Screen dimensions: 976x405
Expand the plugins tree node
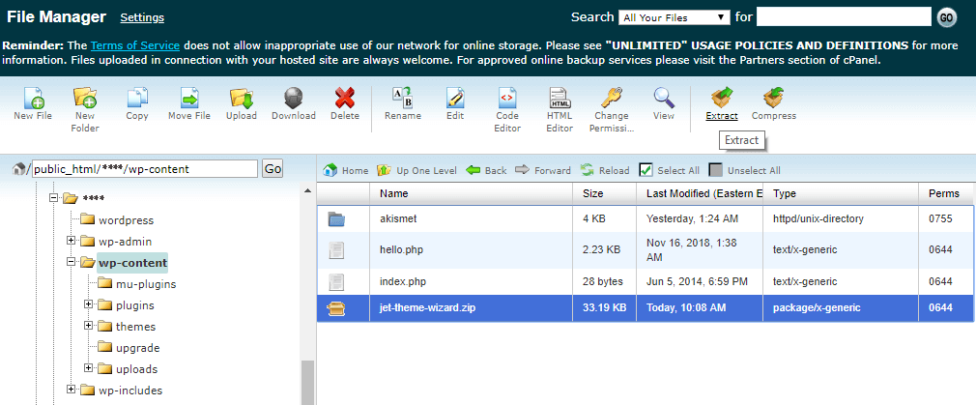click(88, 304)
